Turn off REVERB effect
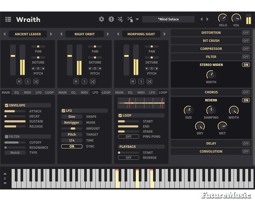This screenshot has height=201, width=255. [x=246, y=100]
